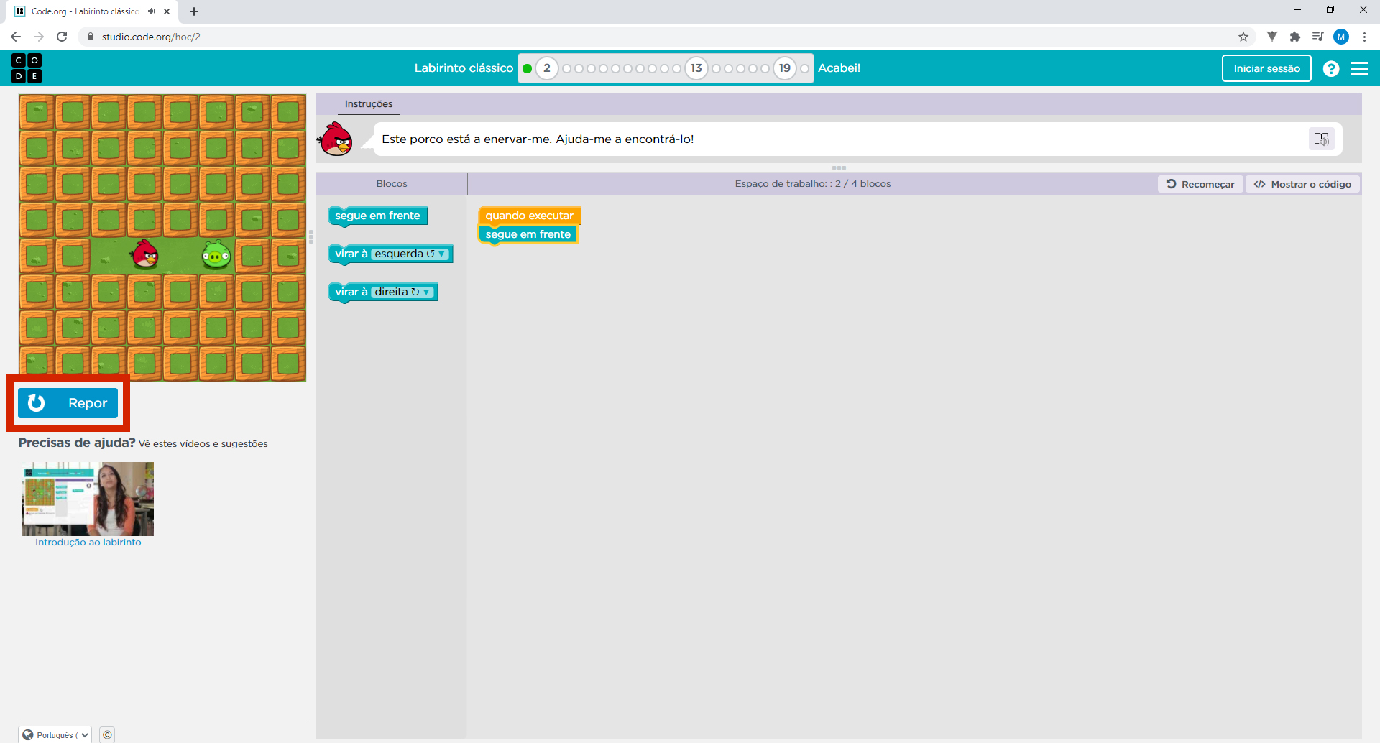Open the Chrome profile M avatar
Image resolution: width=1380 pixels, height=743 pixels.
1341,37
